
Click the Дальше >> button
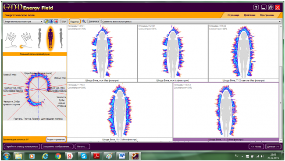pyautogui.click(x=273, y=147)
